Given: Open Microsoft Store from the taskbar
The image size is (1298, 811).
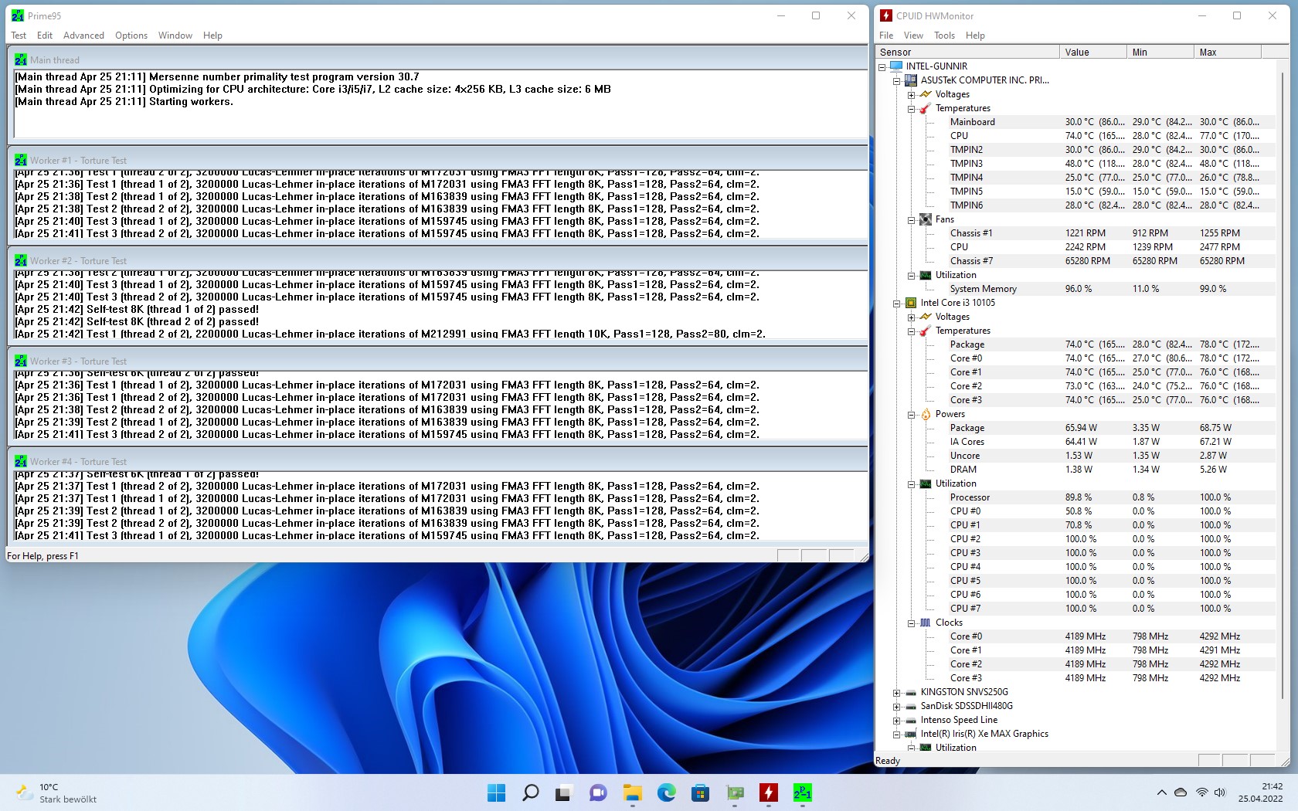Looking at the screenshot, I should [700, 792].
